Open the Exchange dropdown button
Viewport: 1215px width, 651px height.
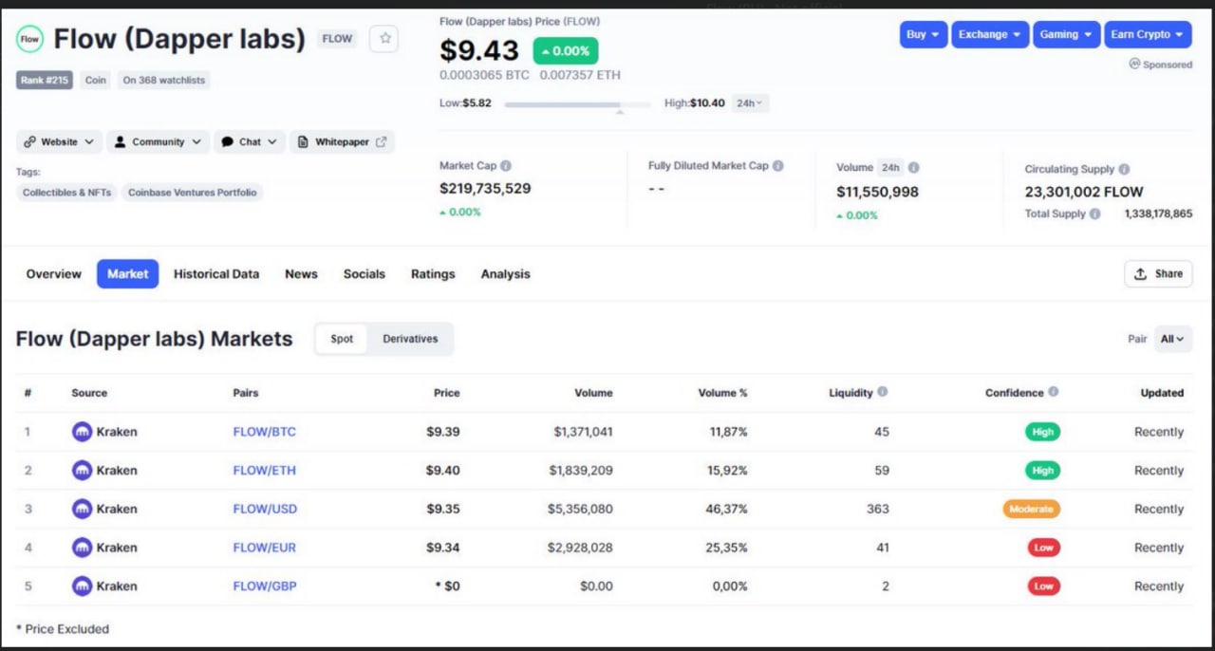click(990, 34)
